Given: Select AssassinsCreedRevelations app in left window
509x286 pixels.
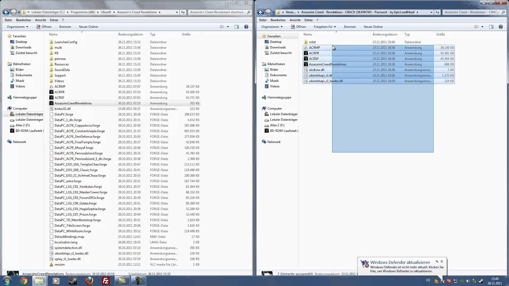Looking at the screenshot, I should coord(73,103).
